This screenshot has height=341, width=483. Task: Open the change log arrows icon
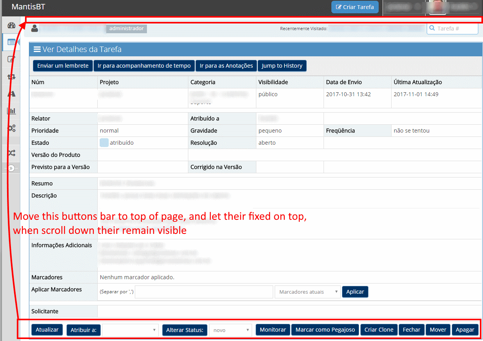click(11, 77)
